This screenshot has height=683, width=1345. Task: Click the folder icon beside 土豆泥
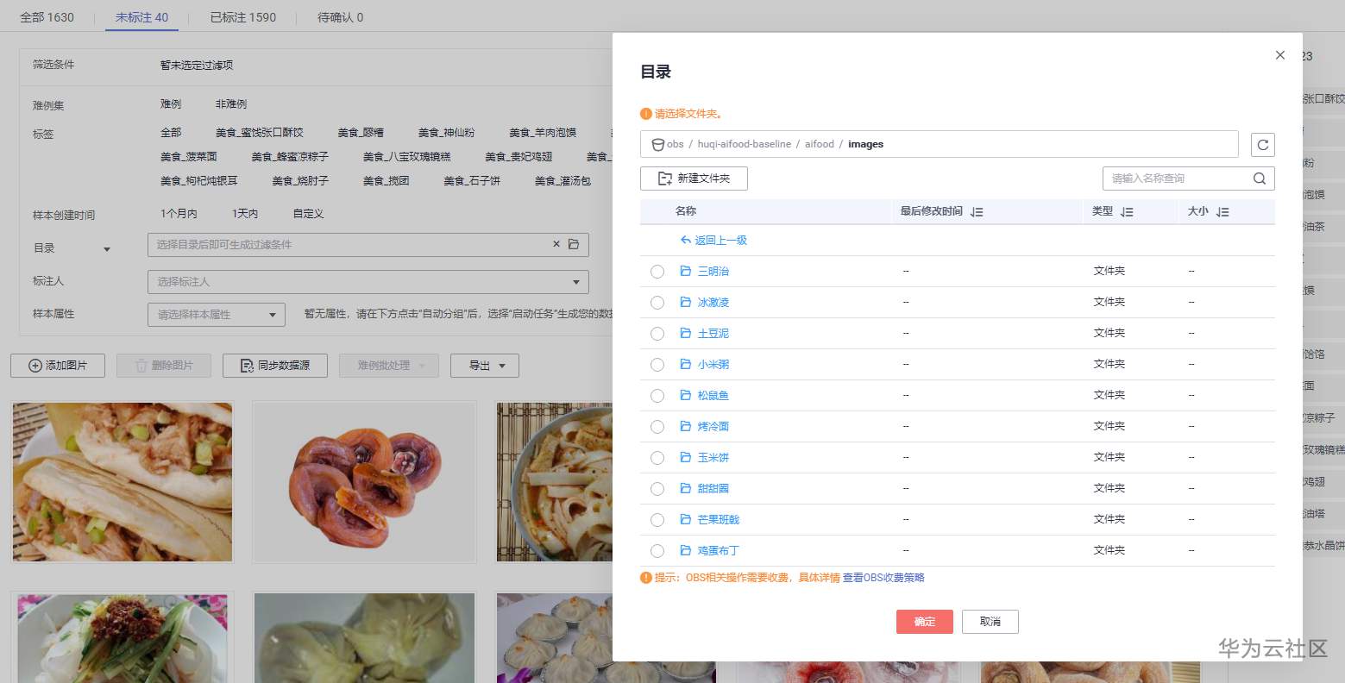point(686,333)
